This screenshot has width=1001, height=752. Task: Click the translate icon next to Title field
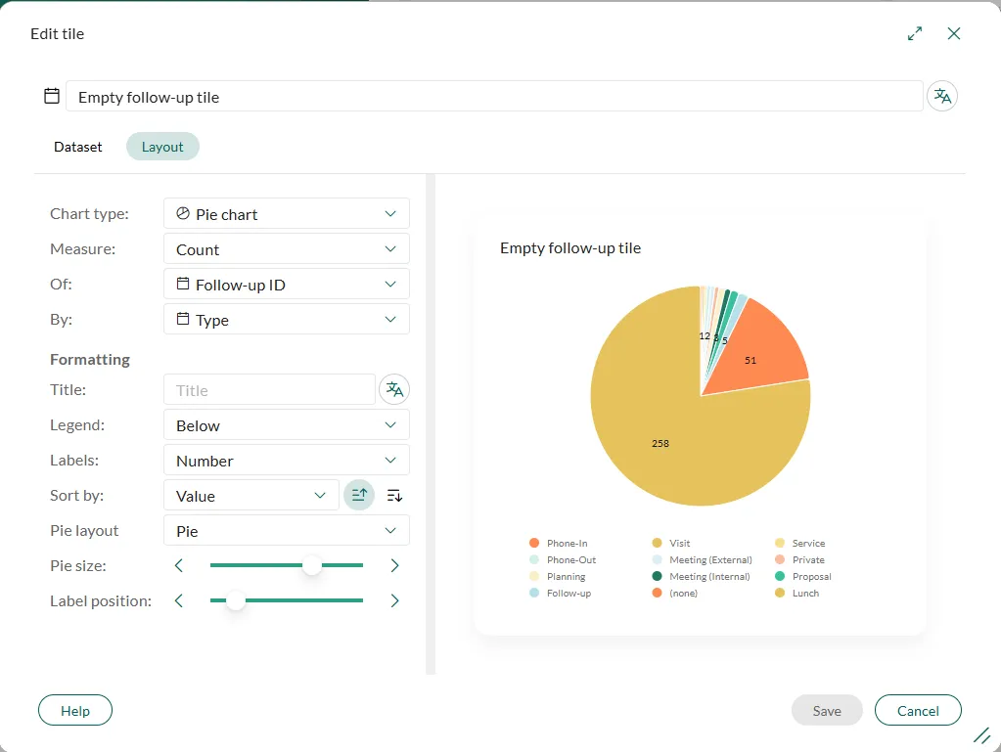(394, 389)
